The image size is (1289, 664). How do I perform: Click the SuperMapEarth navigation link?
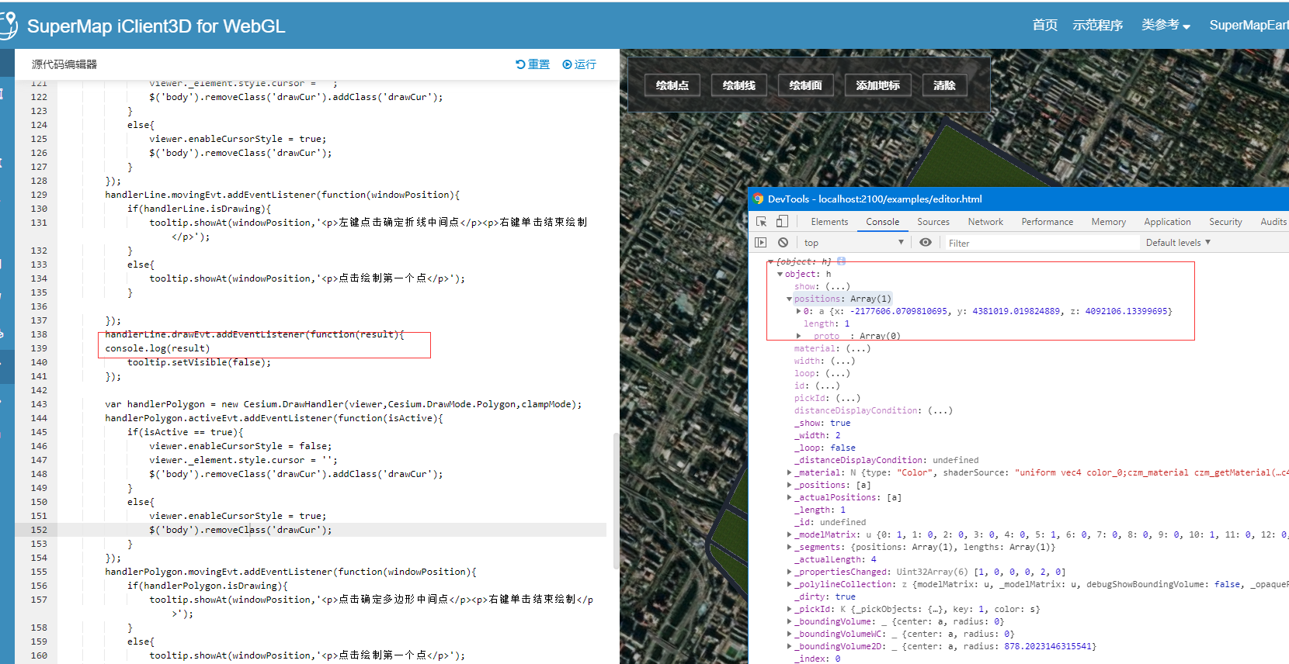(x=1249, y=25)
